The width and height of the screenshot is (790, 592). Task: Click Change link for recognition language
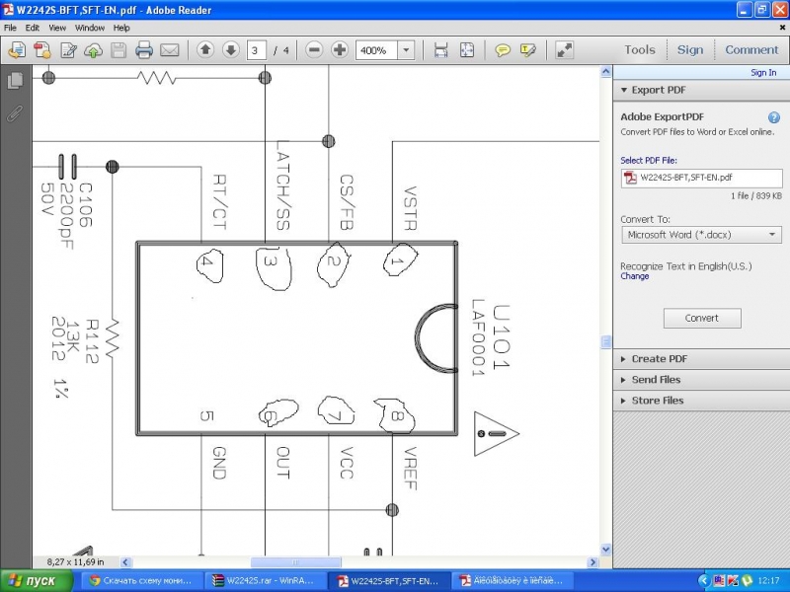[634, 276]
